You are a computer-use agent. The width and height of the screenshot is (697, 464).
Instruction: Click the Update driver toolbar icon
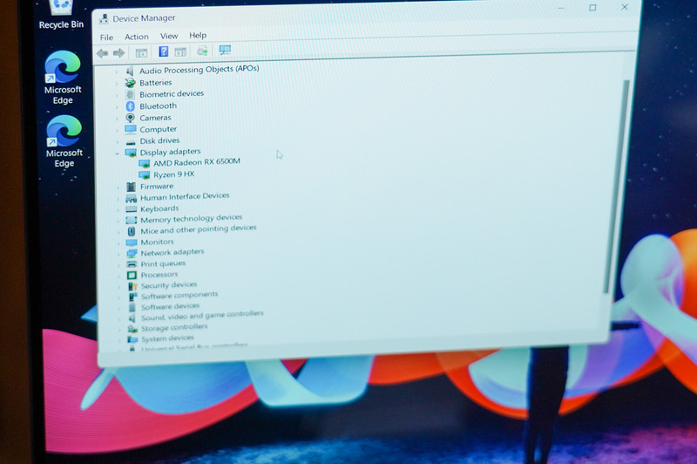pyautogui.click(x=202, y=51)
